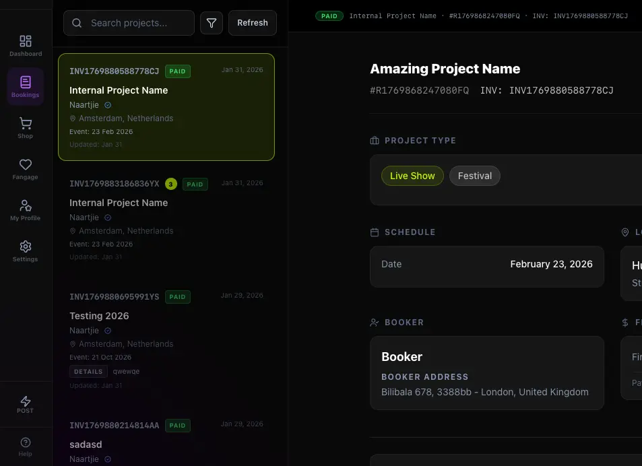Click the BOOKER ADDRESS label
Viewport: 642px width, 466px height.
pos(424,377)
